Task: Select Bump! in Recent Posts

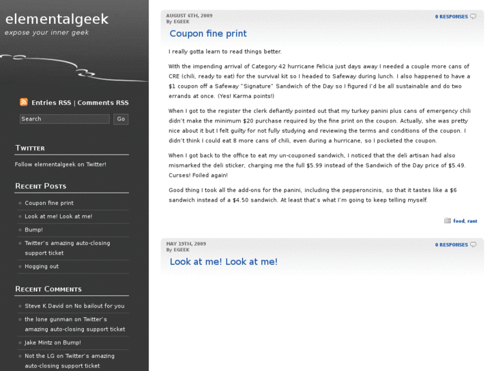Action: tap(34, 229)
